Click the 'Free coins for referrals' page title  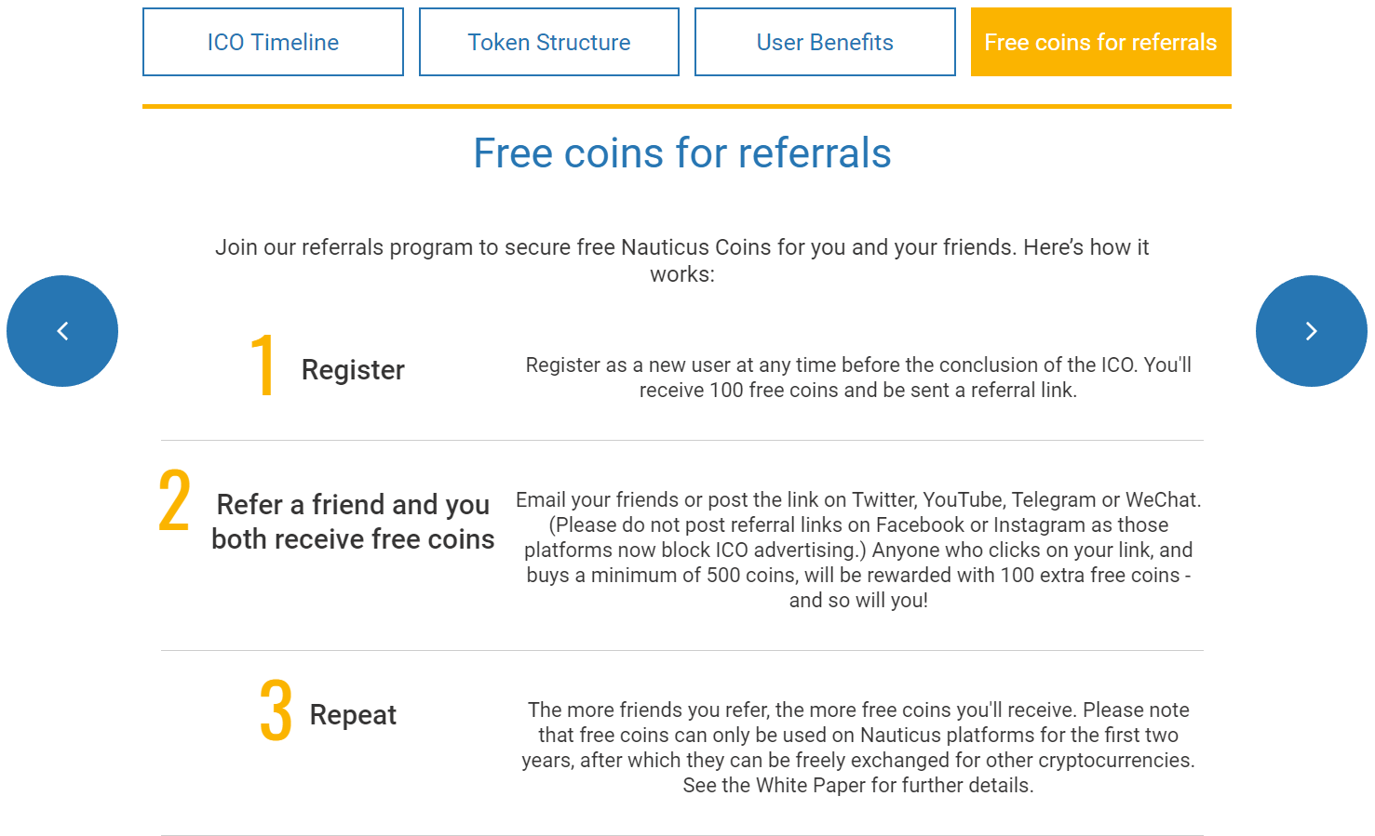click(682, 153)
